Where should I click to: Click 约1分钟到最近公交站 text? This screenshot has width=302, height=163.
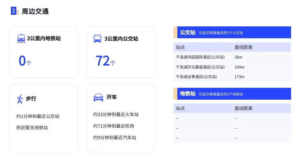click(x=38, y=116)
